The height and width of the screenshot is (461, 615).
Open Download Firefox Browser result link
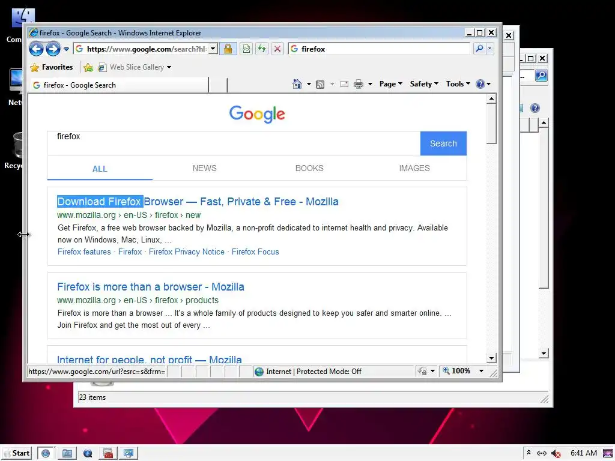coord(198,202)
